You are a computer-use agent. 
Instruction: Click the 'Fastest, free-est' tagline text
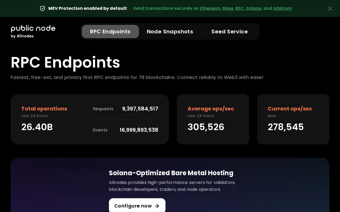point(137,77)
